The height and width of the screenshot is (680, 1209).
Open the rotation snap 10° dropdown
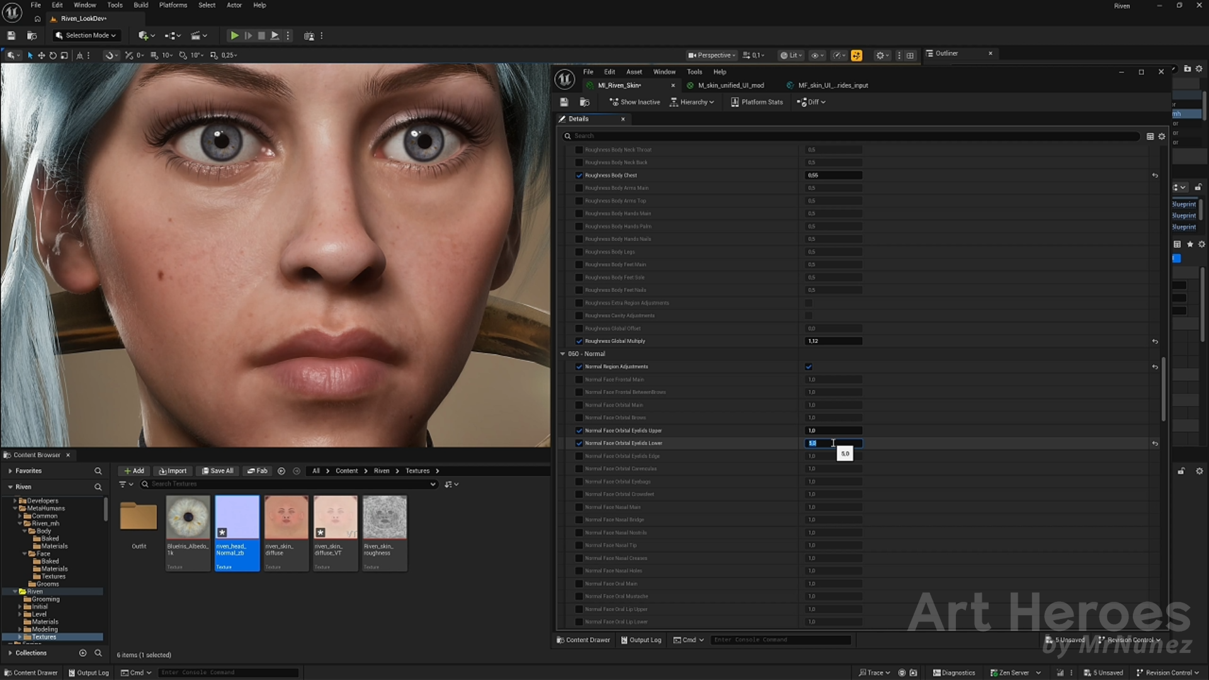click(191, 55)
